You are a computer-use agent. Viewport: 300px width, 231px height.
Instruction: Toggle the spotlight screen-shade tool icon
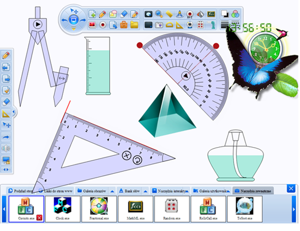[x=148, y=14]
